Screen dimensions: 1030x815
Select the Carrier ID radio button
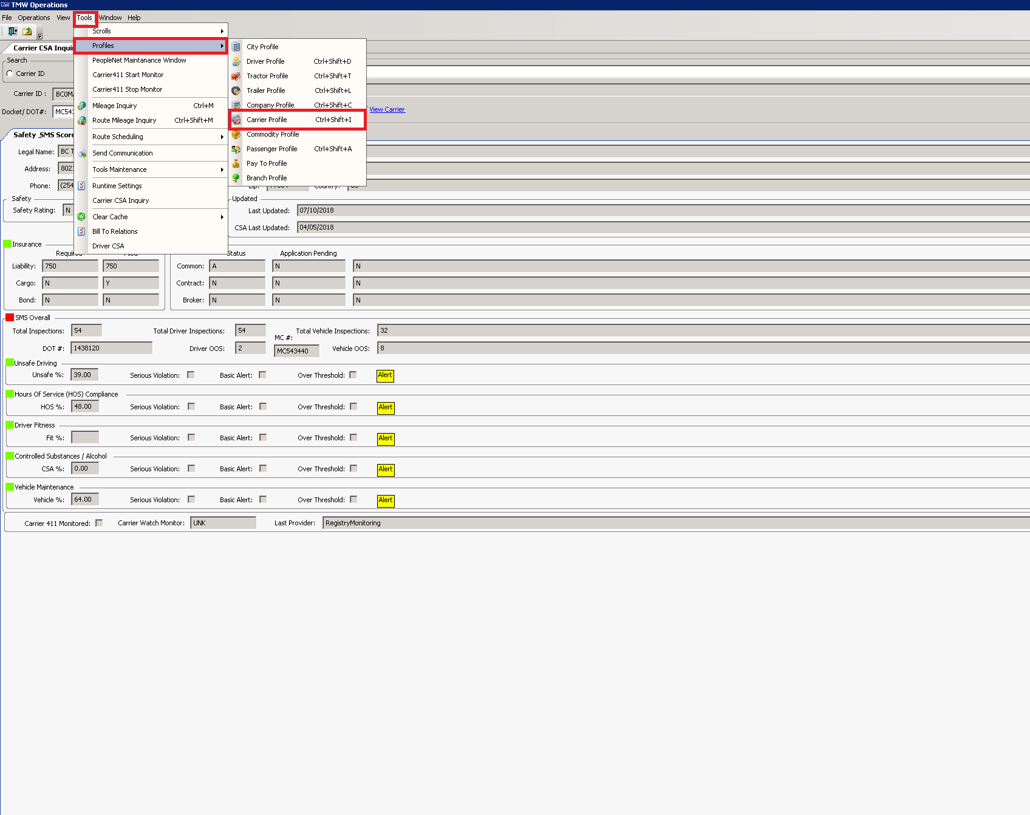[10, 73]
